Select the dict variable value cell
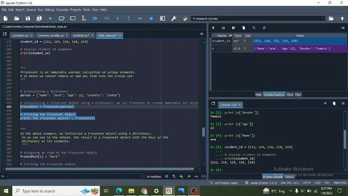 tap(300, 48)
